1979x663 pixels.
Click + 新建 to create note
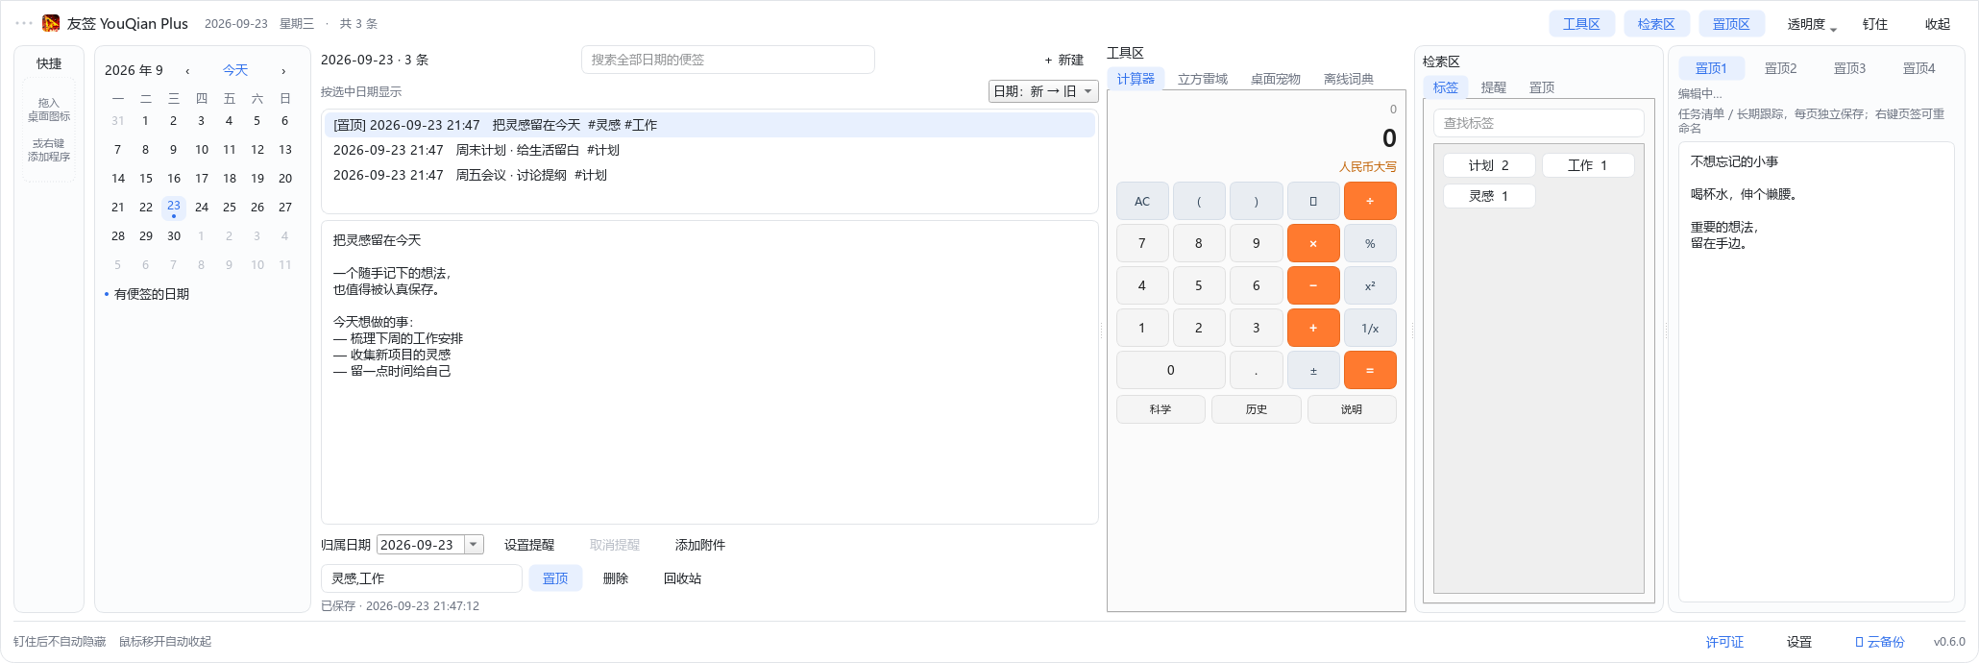[1063, 60]
